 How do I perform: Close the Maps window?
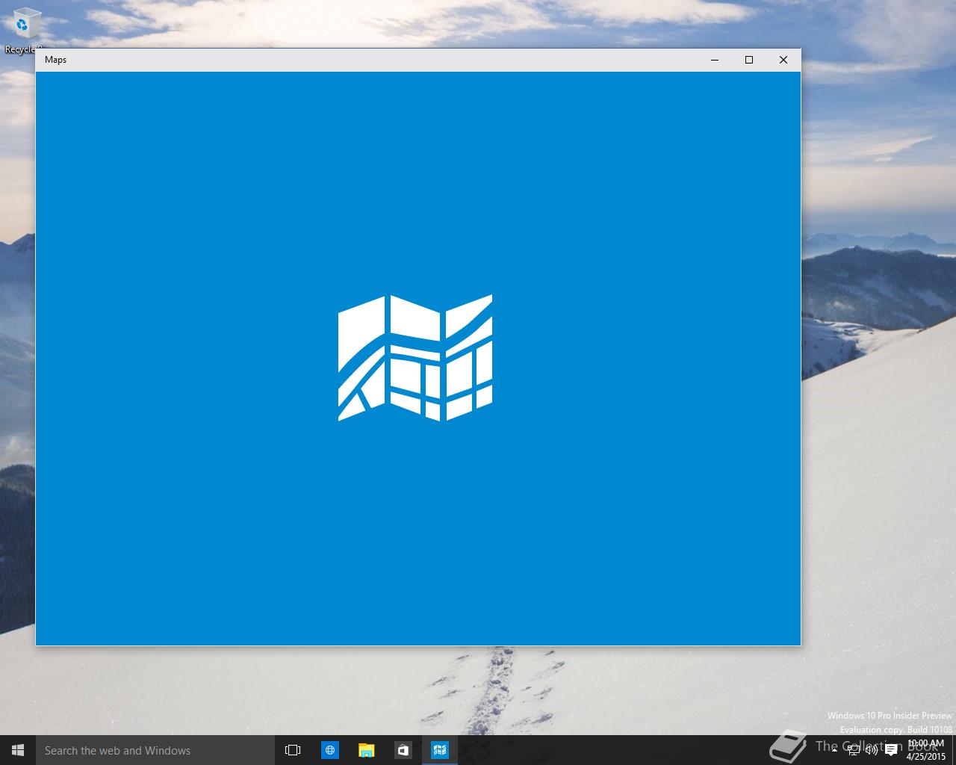click(x=783, y=60)
